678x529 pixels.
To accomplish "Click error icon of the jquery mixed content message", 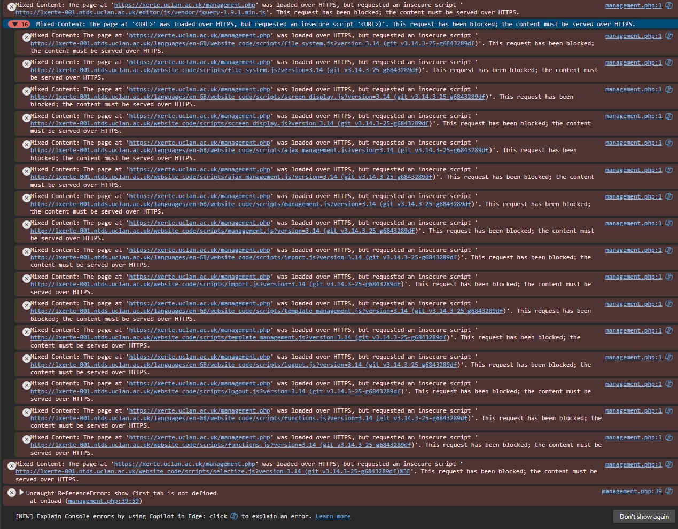I will 11,7.
